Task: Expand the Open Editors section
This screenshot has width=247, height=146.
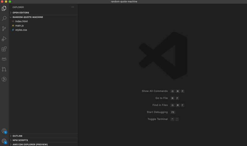Action: tap(43, 13)
